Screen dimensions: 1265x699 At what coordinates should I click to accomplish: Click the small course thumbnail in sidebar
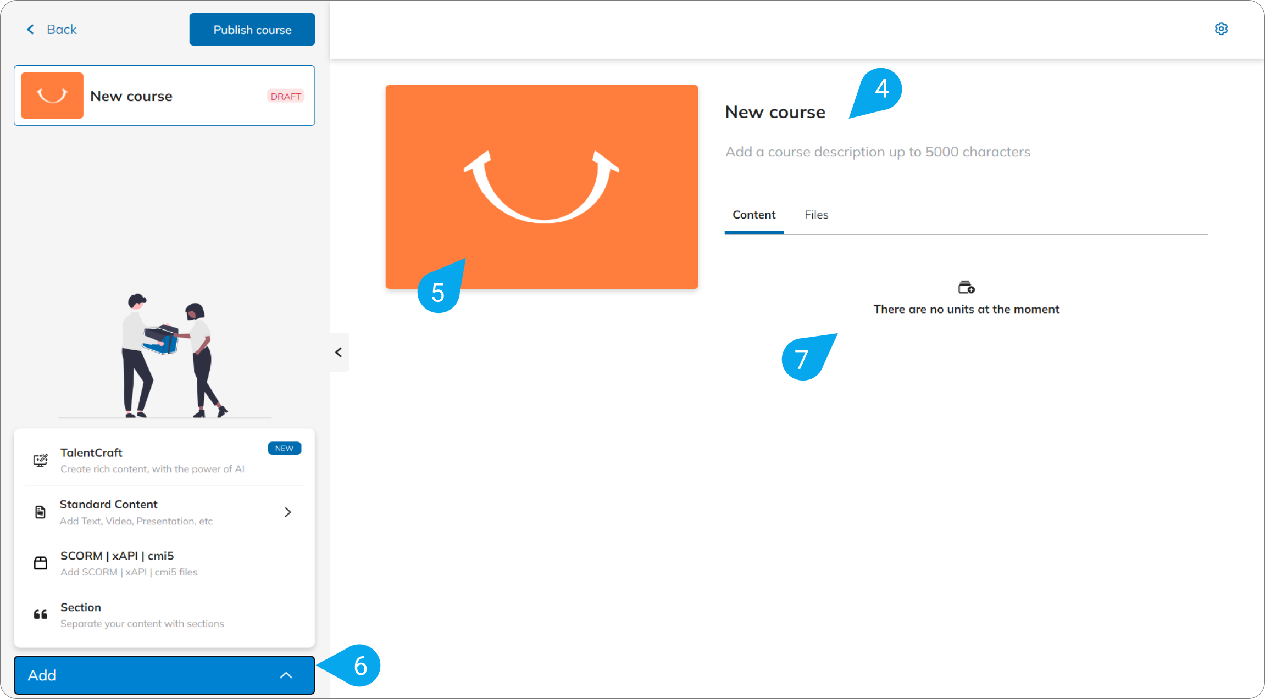coord(52,96)
